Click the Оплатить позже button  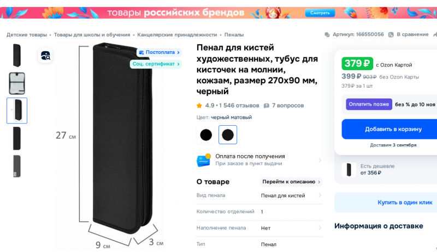(369, 104)
